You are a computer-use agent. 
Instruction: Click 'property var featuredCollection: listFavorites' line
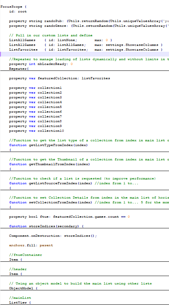tap(60, 78)
